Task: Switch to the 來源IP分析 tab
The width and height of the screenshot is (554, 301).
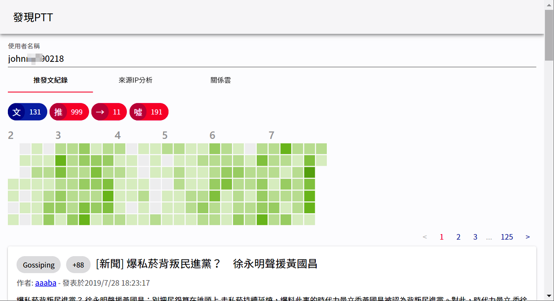Action: click(135, 80)
